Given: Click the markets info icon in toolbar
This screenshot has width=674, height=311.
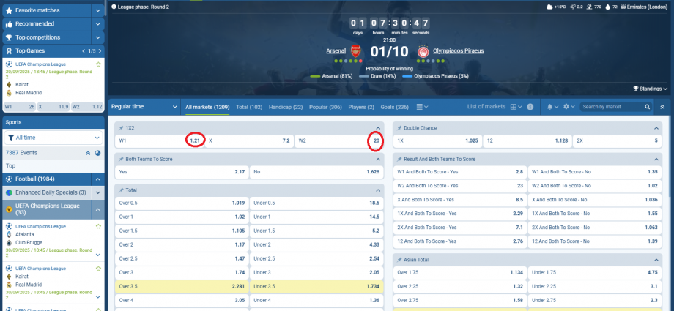Looking at the screenshot, I should (530, 107).
